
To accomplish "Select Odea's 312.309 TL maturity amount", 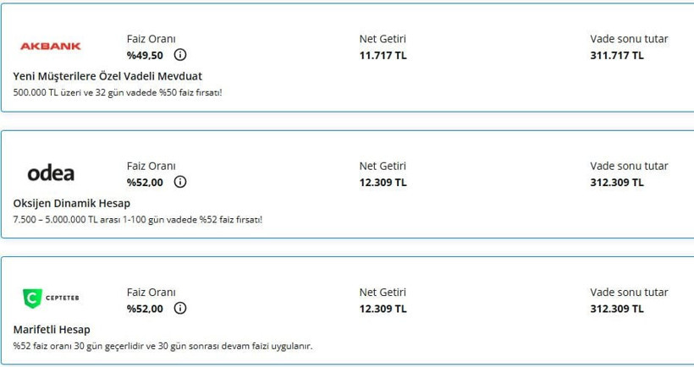I will tap(616, 182).
